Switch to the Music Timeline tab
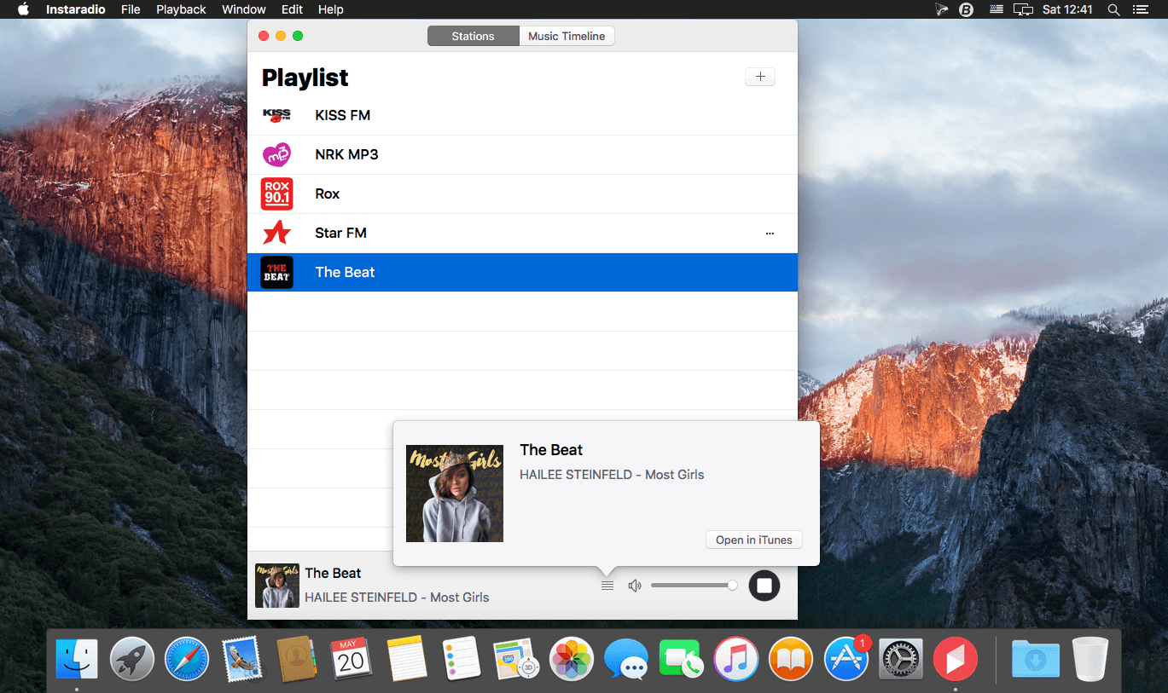 [567, 36]
